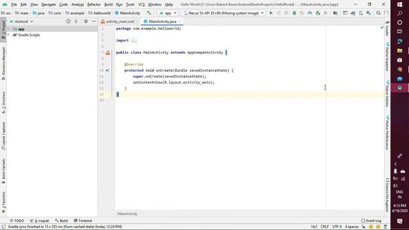Change UTF-8 file encoding in status bar
Viewport: 409px width, 230px height.
click(337, 227)
